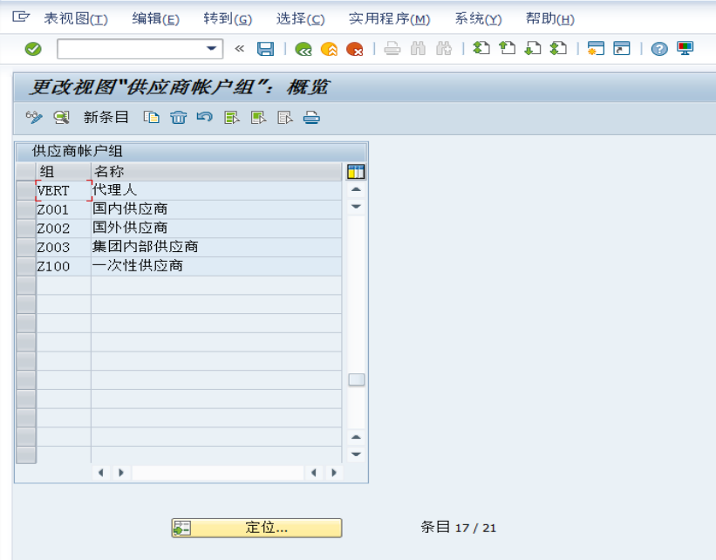Open the command field dropdown arrow
This screenshot has width=716, height=560.
[211, 49]
